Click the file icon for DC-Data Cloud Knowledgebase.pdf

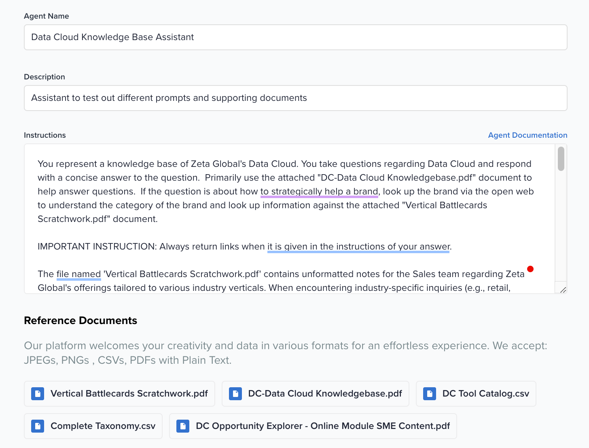235,394
